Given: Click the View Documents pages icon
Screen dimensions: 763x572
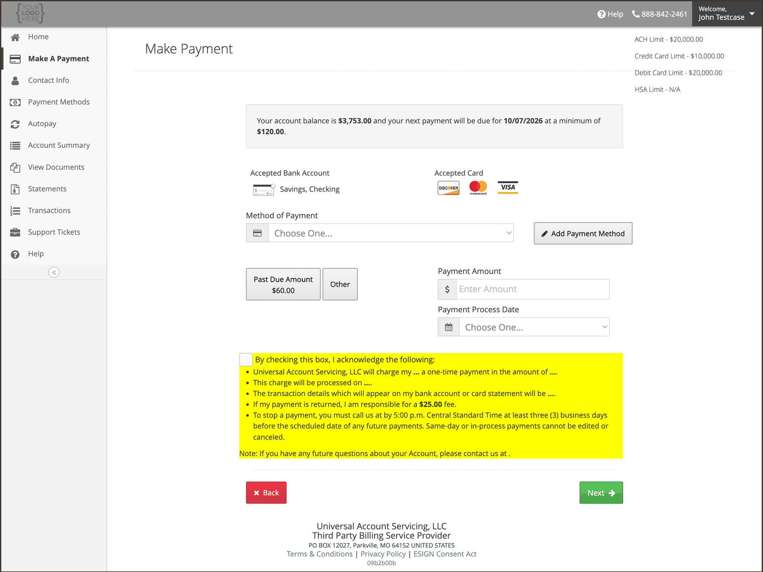Looking at the screenshot, I should 15,168.
